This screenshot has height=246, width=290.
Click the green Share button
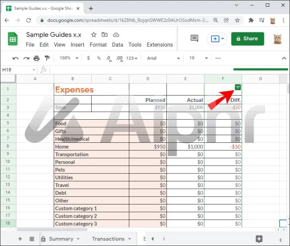pos(248,39)
